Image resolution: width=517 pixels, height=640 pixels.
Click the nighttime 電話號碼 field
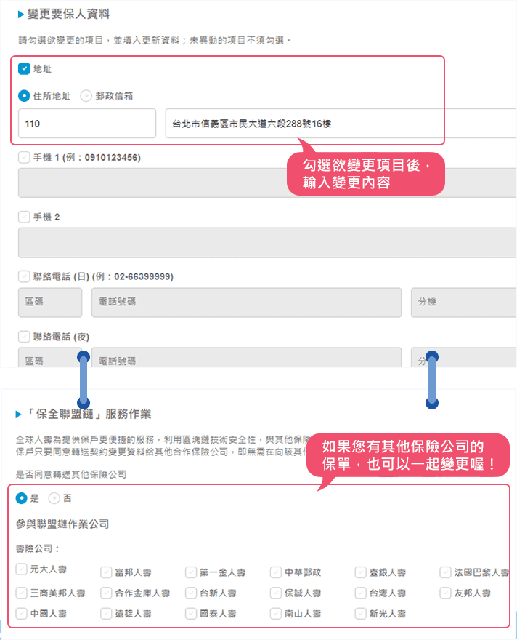click(x=246, y=358)
